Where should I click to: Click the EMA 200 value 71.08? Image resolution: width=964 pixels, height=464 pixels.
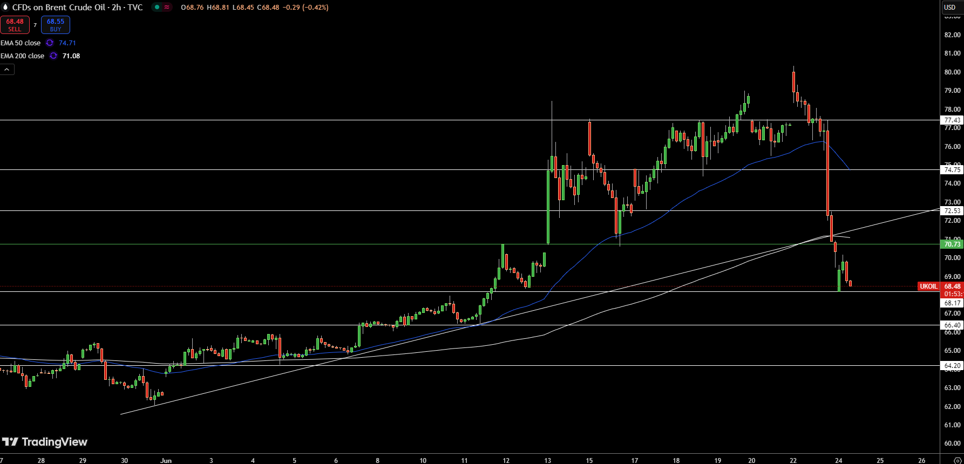71,56
